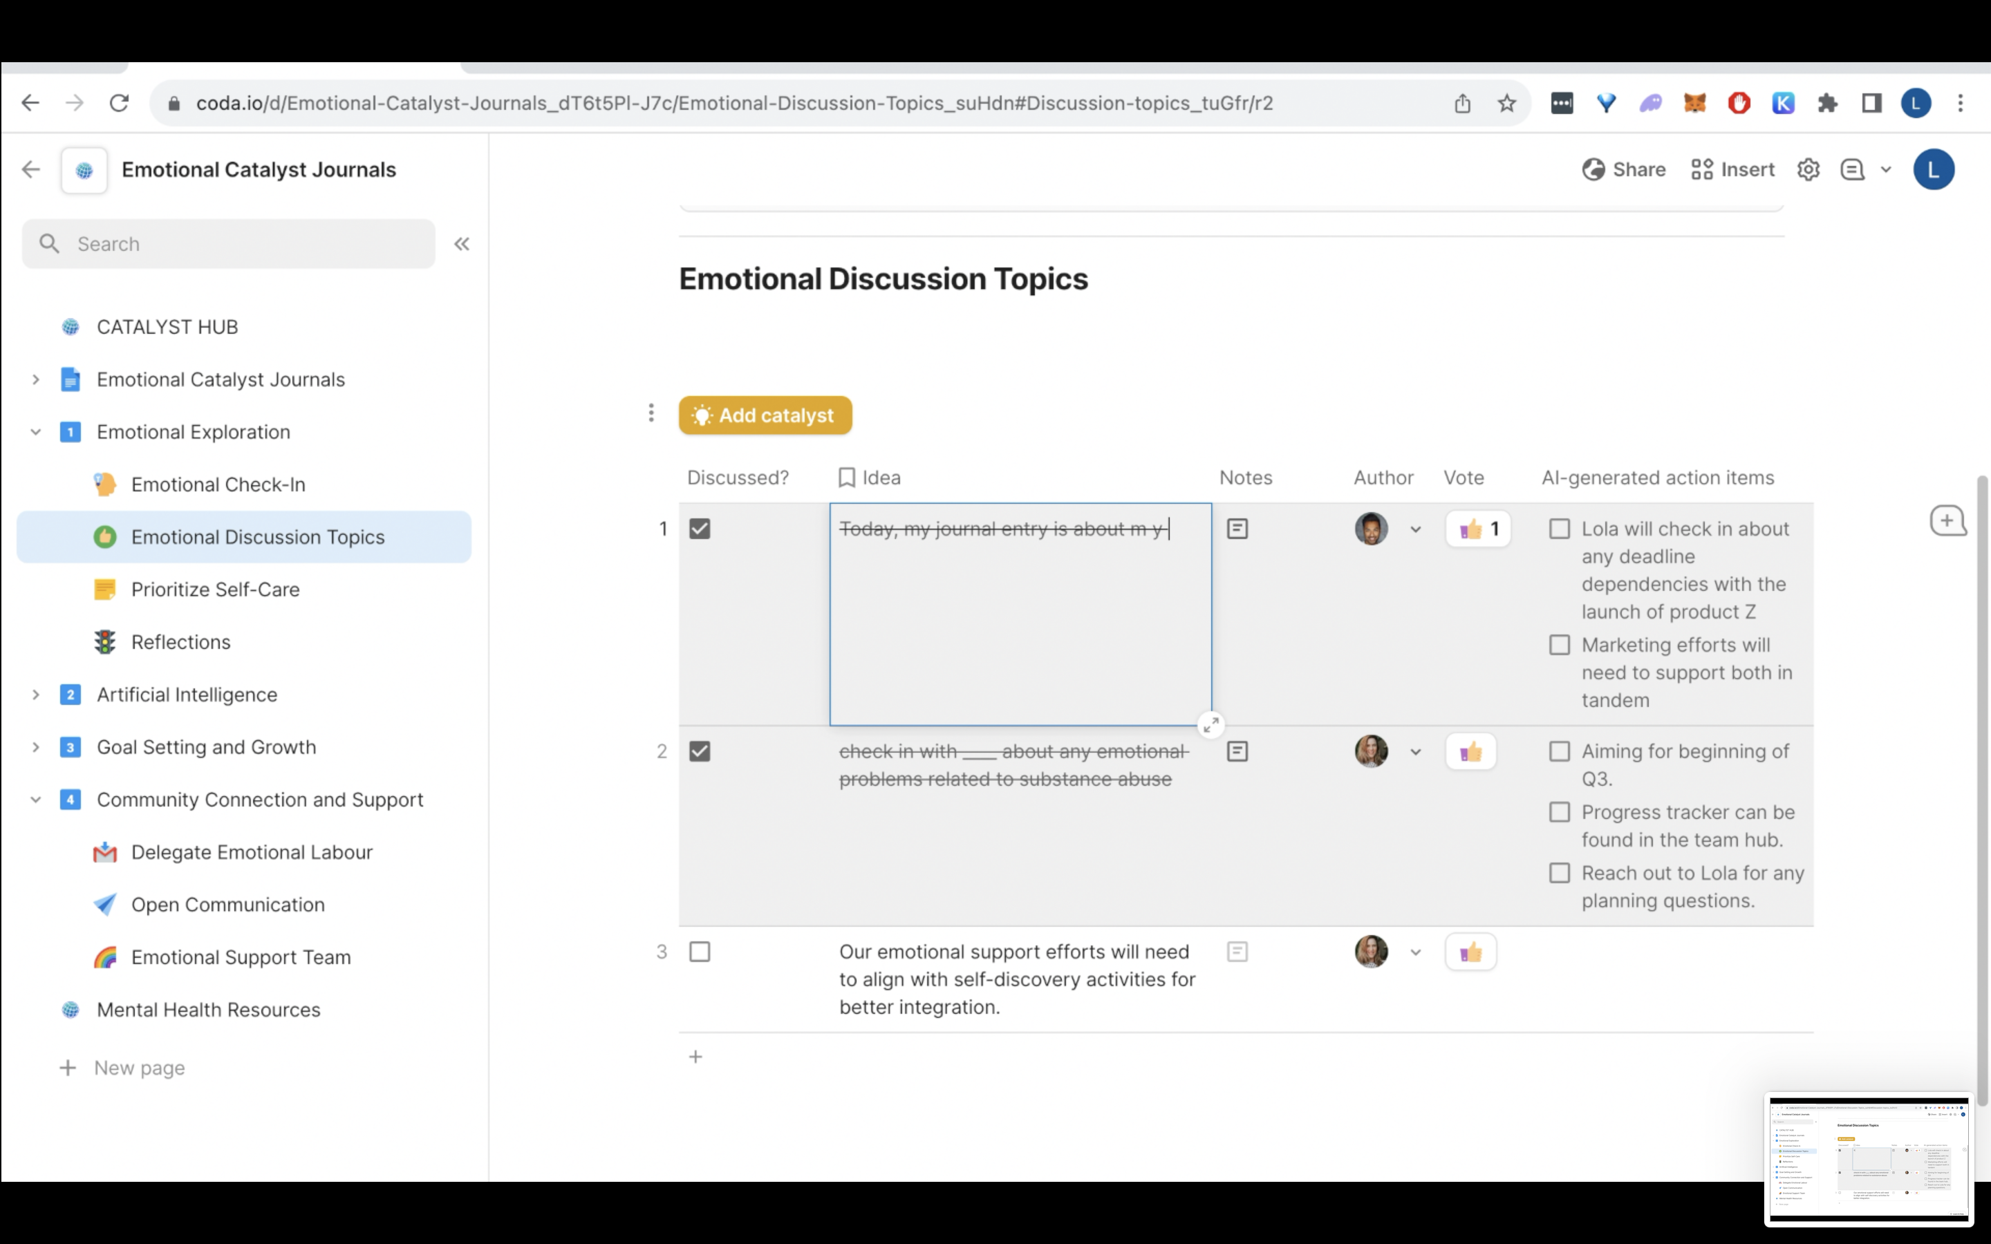Open the comments panel icon in header
The image size is (1991, 1244).
1852,169
